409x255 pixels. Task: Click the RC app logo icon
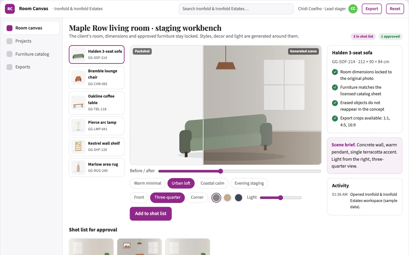[x=10, y=9]
